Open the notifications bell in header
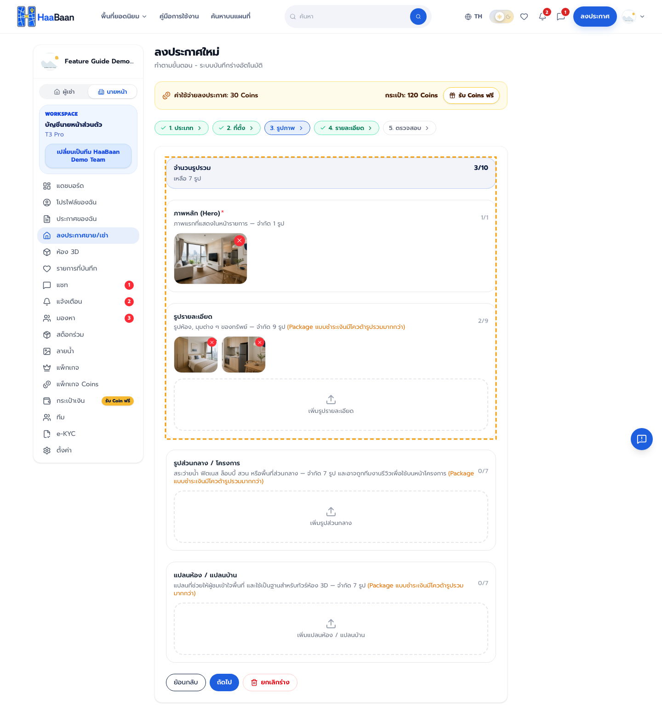Viewport: 662px width, 705px height. click(x=542, y=17)
